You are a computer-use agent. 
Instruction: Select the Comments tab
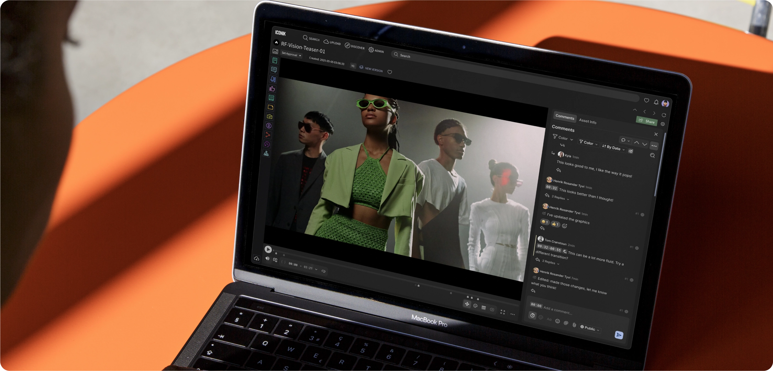click(x=565, y=117)
